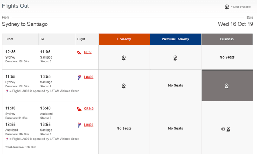
Task: Click No Seats cell in QF27 Business
Action: tap(227, 57)
